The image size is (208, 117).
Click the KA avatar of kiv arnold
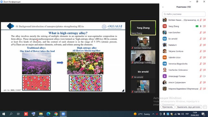[x=165, y=39]
